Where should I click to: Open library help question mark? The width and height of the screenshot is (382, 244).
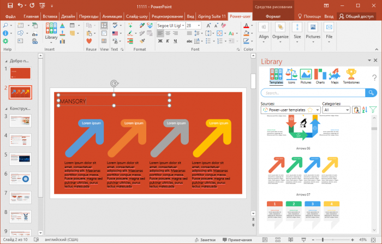pos(374,78)
